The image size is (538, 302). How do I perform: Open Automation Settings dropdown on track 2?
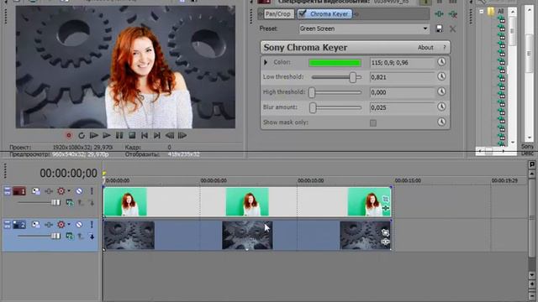click(69, 225)
